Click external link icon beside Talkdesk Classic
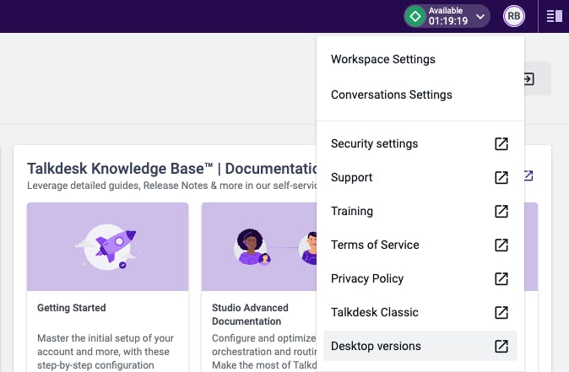This screenshot has width=569, height=372. point(501,312)
